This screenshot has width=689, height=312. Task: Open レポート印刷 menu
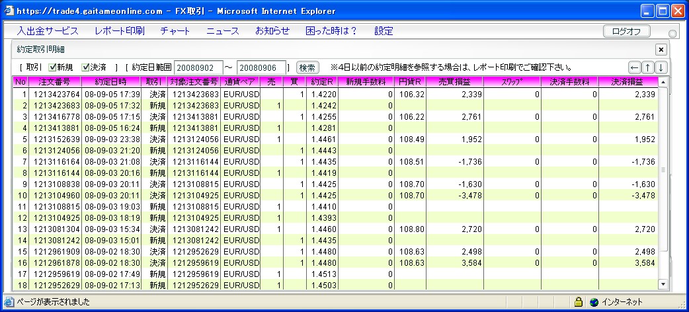(x=120, y=31)
